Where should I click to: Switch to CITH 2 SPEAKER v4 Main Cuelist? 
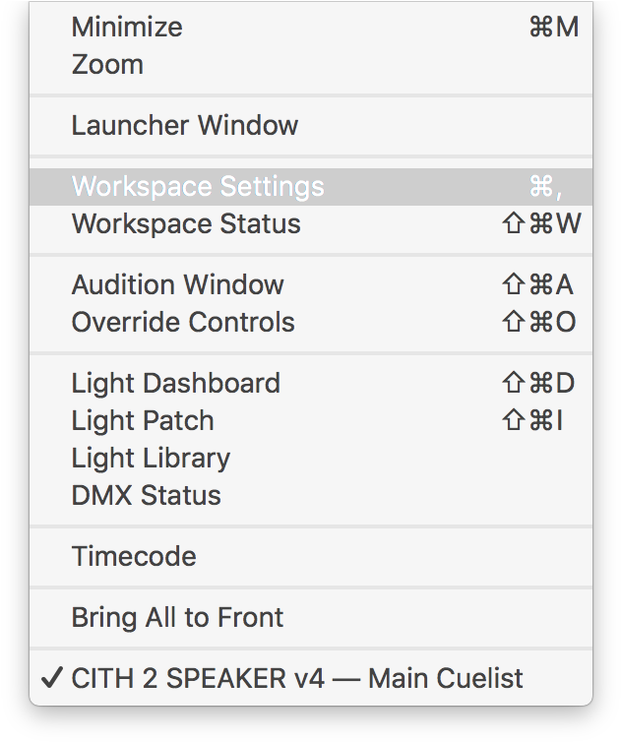click(x=297, y=679)
